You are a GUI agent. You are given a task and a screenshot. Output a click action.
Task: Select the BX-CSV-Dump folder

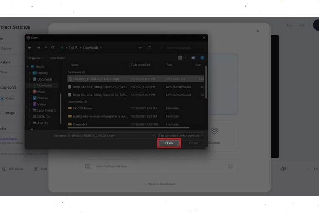point(135,108)
